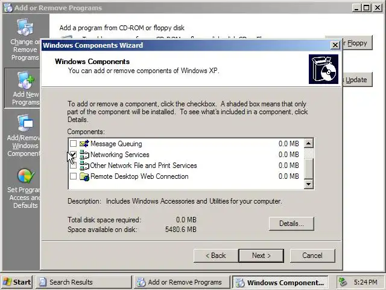This screenshot has width=386, height=290.
Task: Cancel the Windows Components Wizard
Action: pos(312,256)
